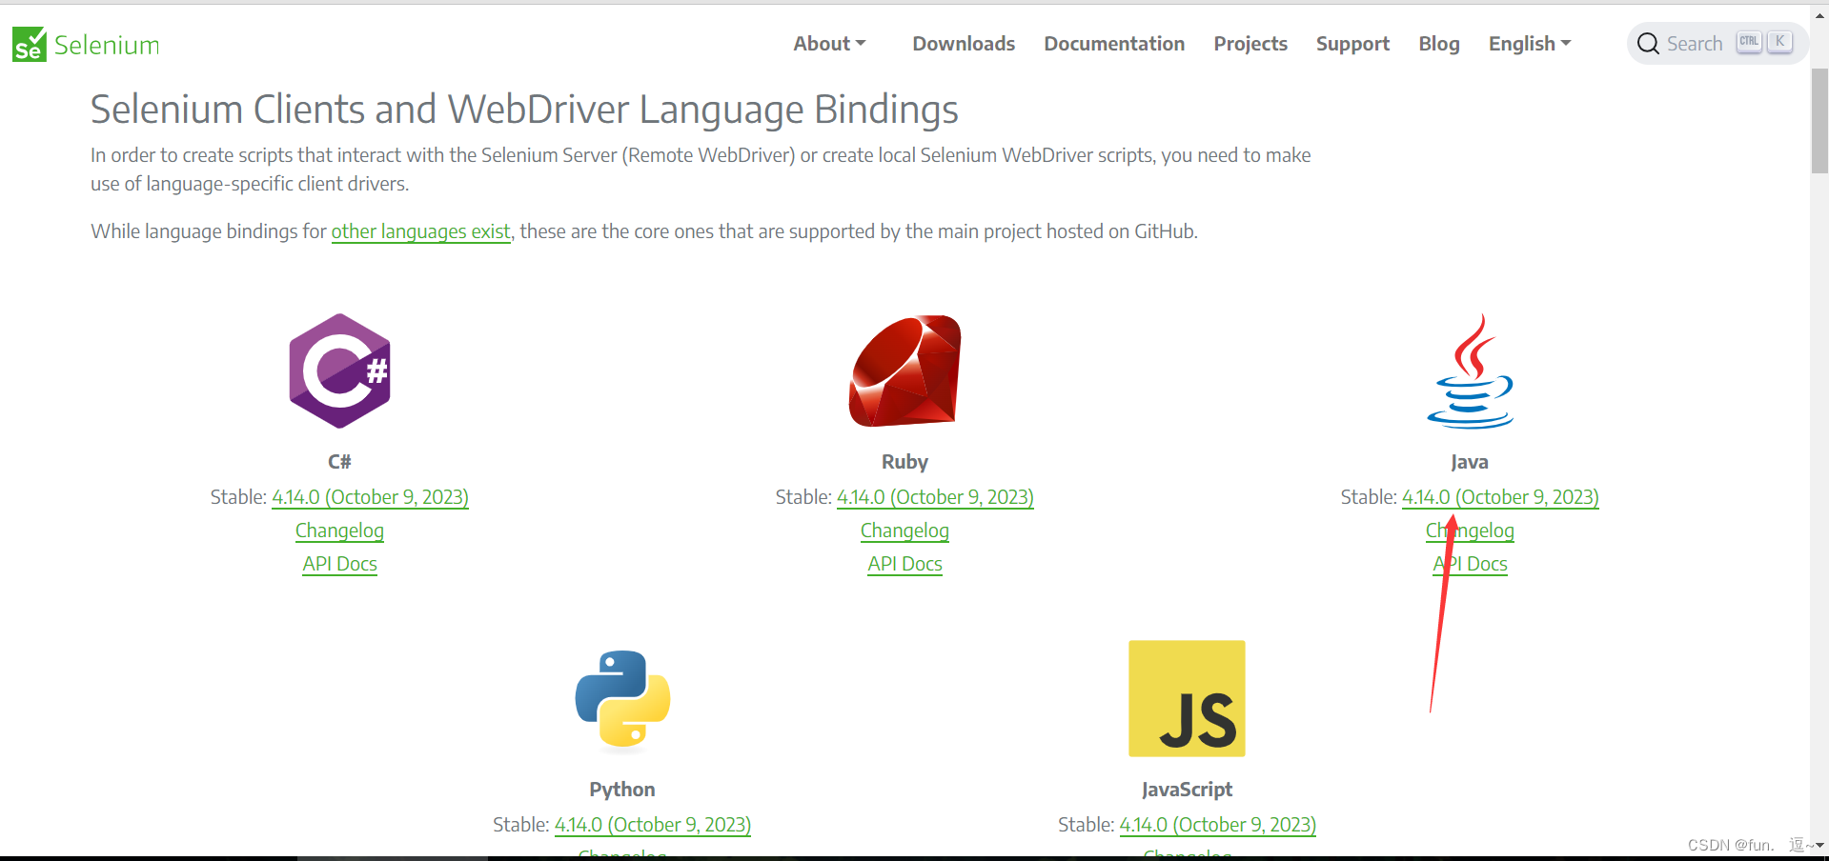The image size is (1829, 861).
Task: Click the C# language logo
Action: pyautogui.click(x=340, y=370)
